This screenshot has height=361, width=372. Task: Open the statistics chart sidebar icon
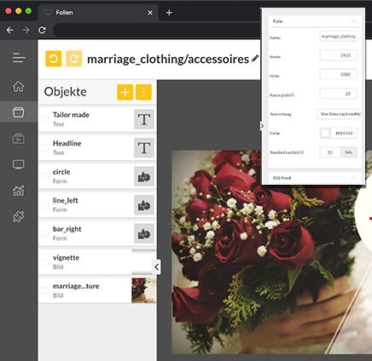19,191
